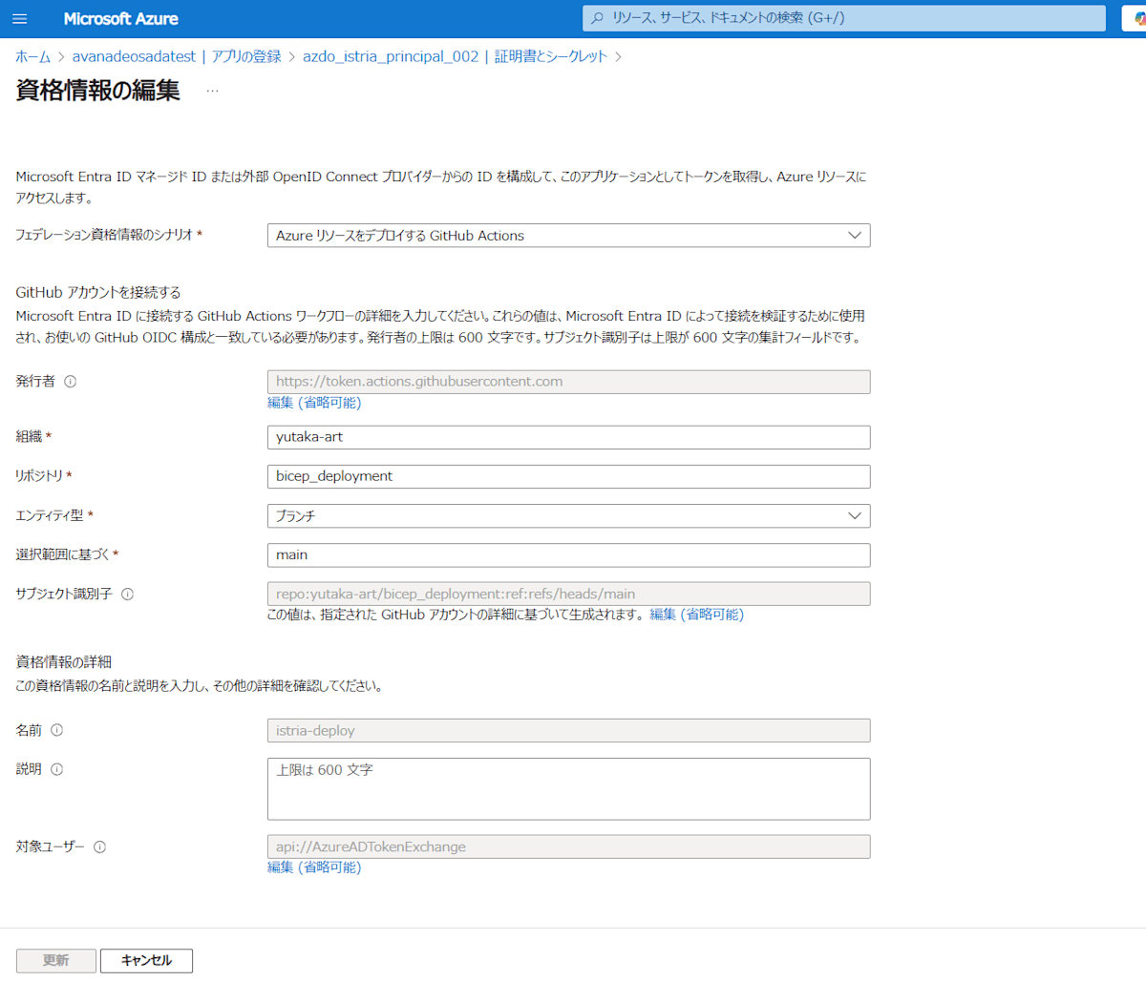Click the 名前 field showing istria-deploy
The height and width of the screenshot is (982, 1146).
point(568,731)
